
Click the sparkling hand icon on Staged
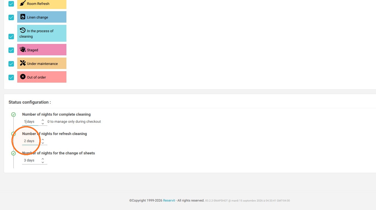point(23,49)
